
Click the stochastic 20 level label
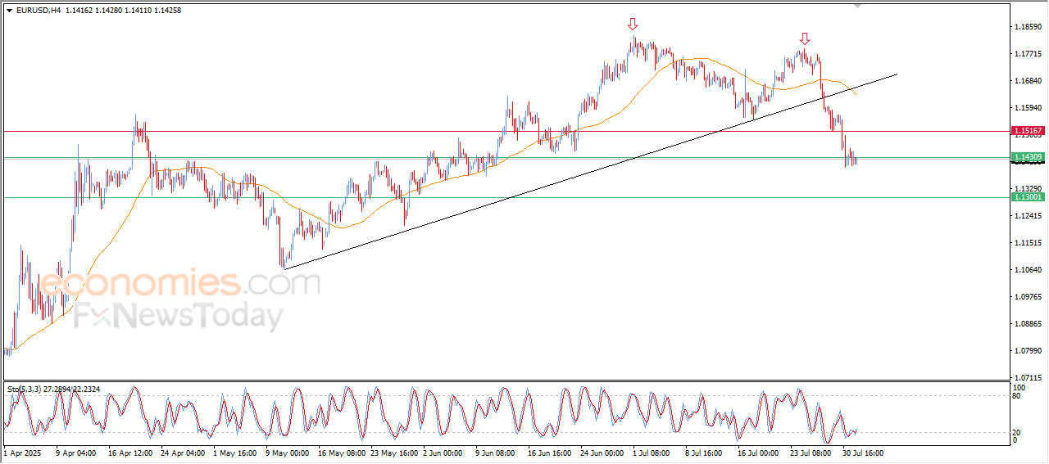[x=1017, y=432]
